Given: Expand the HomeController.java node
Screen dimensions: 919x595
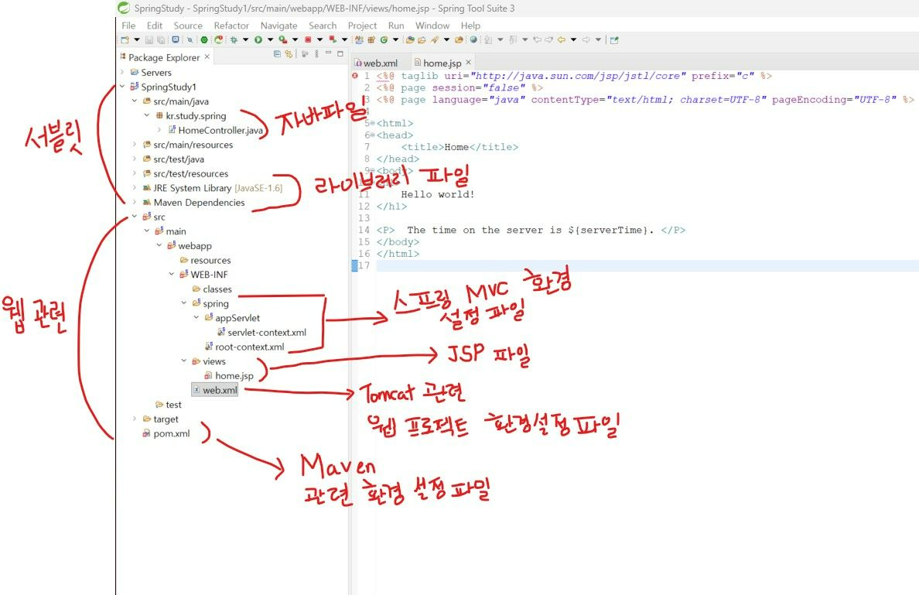Looking at the screenshot, I should point(159,129).
